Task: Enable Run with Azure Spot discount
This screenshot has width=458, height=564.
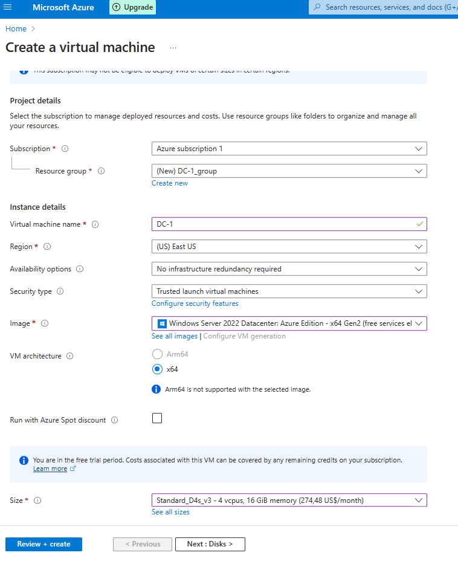Action: (x=157, y=418)
